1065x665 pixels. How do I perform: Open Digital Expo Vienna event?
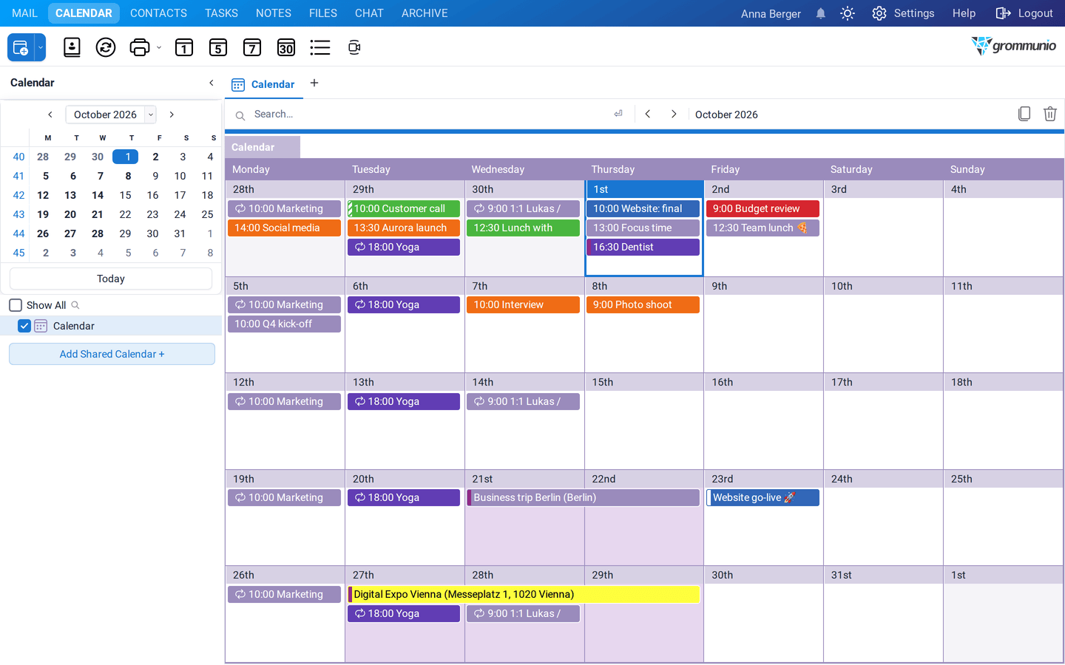click(524, 594)
